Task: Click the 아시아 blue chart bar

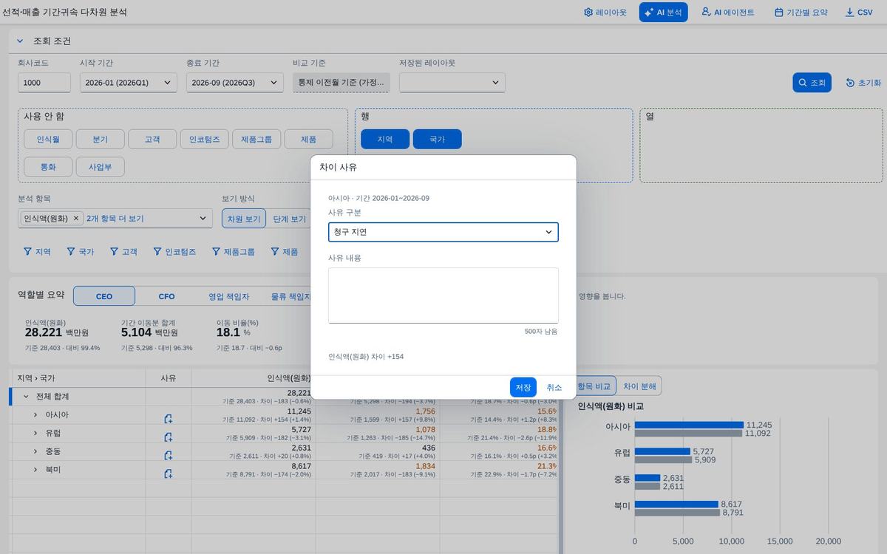Action: tap(689, 425)
